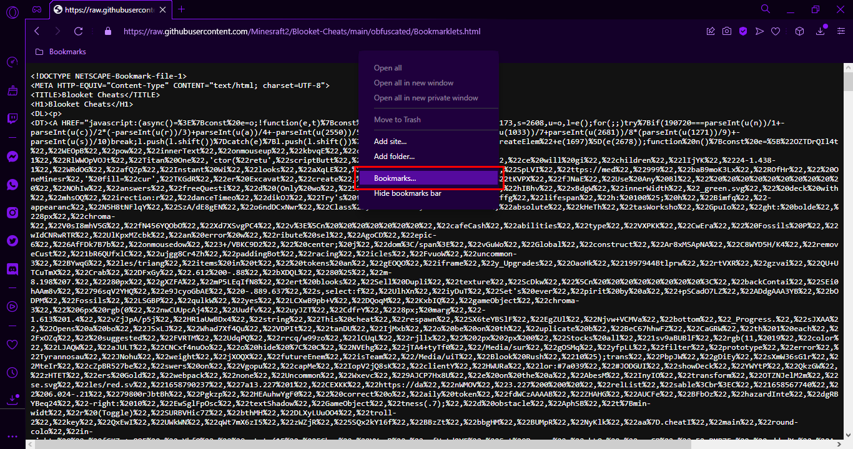Choose Open all in new private window

tap(426, 98)
